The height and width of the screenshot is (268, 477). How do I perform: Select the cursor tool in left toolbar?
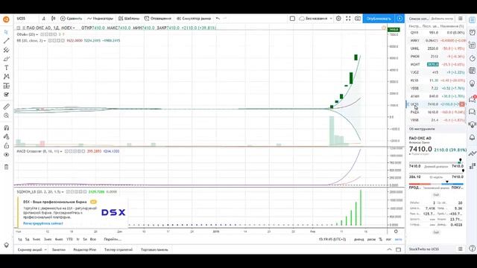pyautogui.click(x=6, y=32)
